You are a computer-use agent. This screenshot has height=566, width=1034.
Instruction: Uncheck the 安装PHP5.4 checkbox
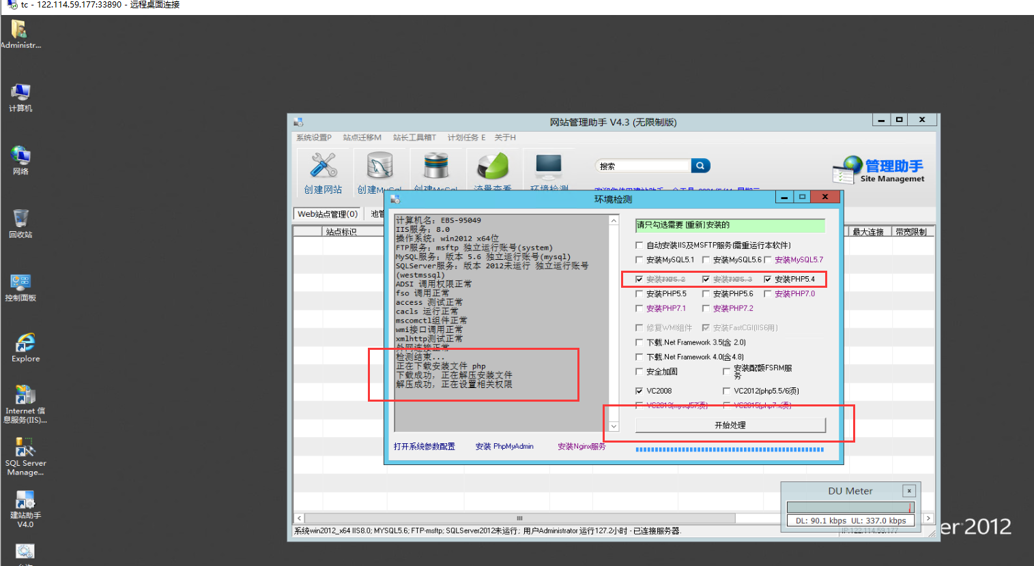[x=768, y=280]
